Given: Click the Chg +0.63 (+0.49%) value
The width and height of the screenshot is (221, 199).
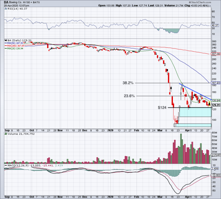Looking at the screenshot, I should [196, 6].
